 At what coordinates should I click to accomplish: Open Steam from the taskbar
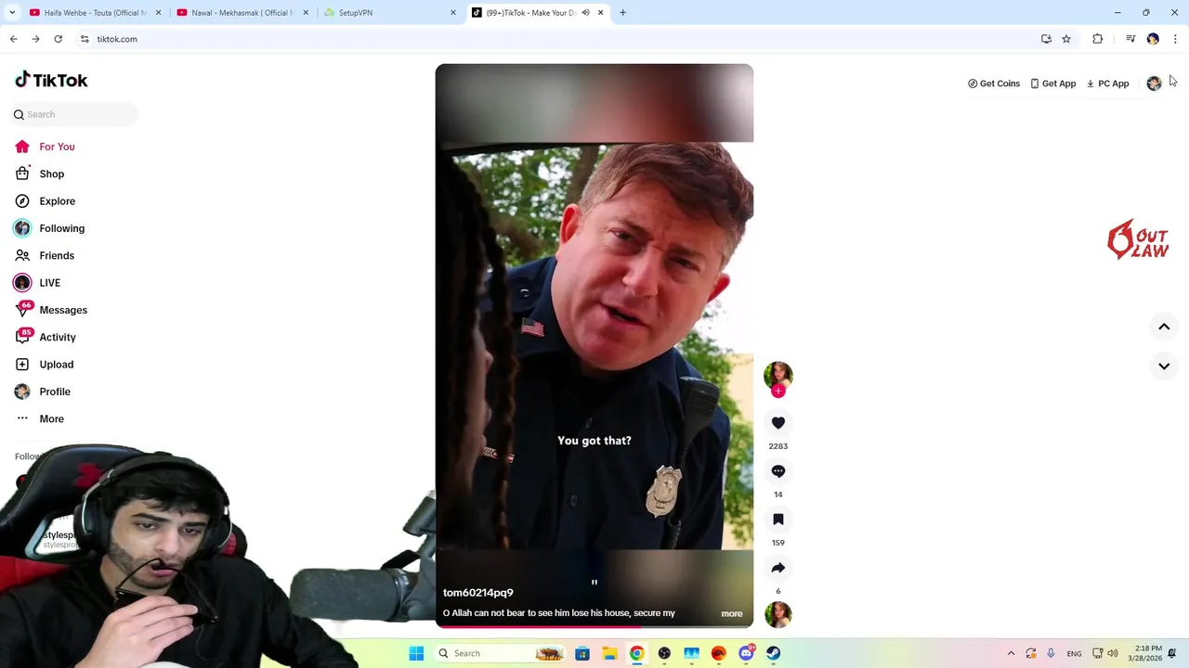[x=773, y=653]
